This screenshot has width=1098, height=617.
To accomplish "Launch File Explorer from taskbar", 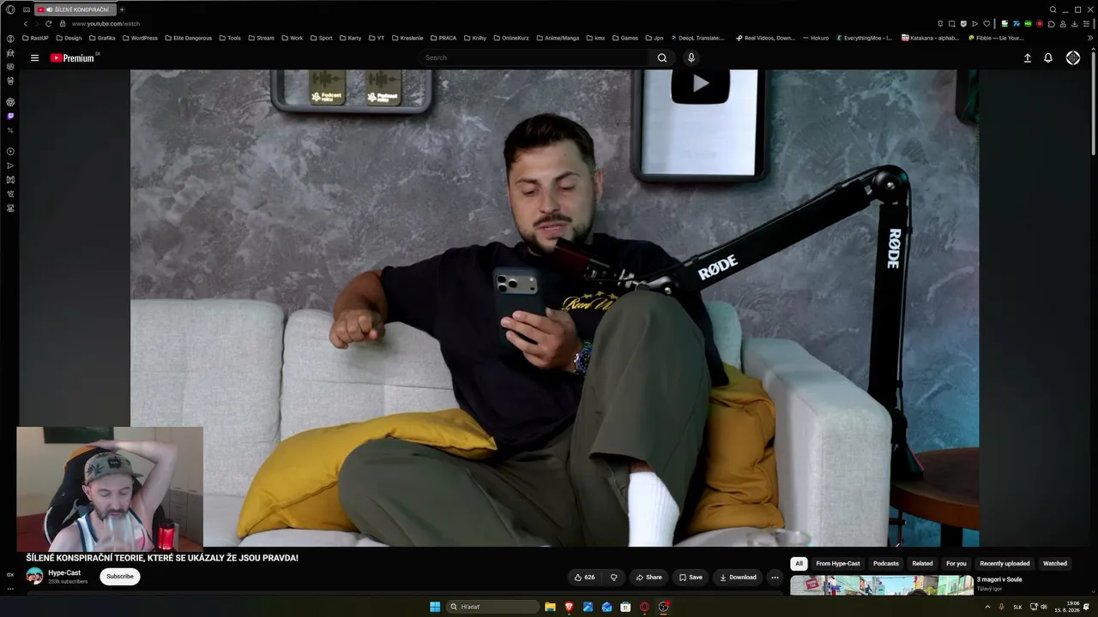I will (x=550, y=607).
